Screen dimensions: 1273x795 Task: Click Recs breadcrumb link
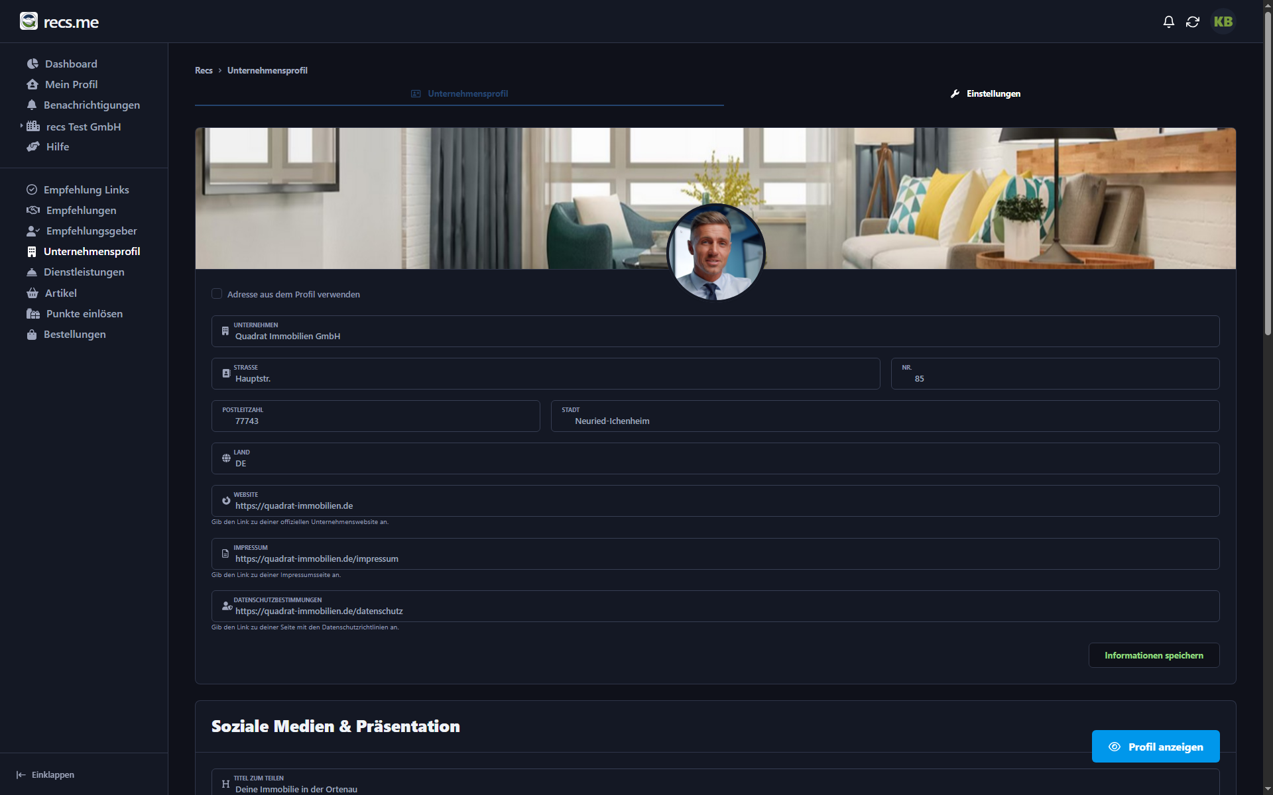204,70
